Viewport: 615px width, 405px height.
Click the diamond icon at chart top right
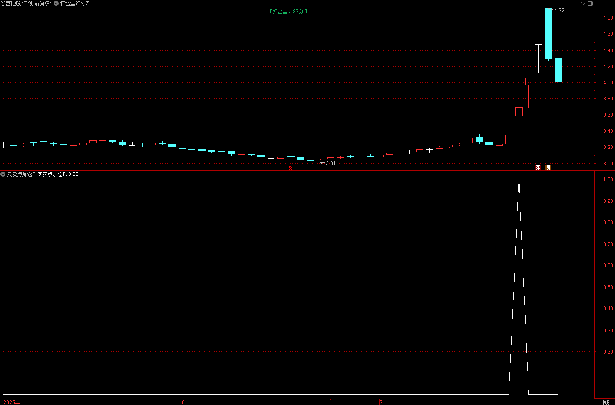pyautogui.click(x=582, y=3)
